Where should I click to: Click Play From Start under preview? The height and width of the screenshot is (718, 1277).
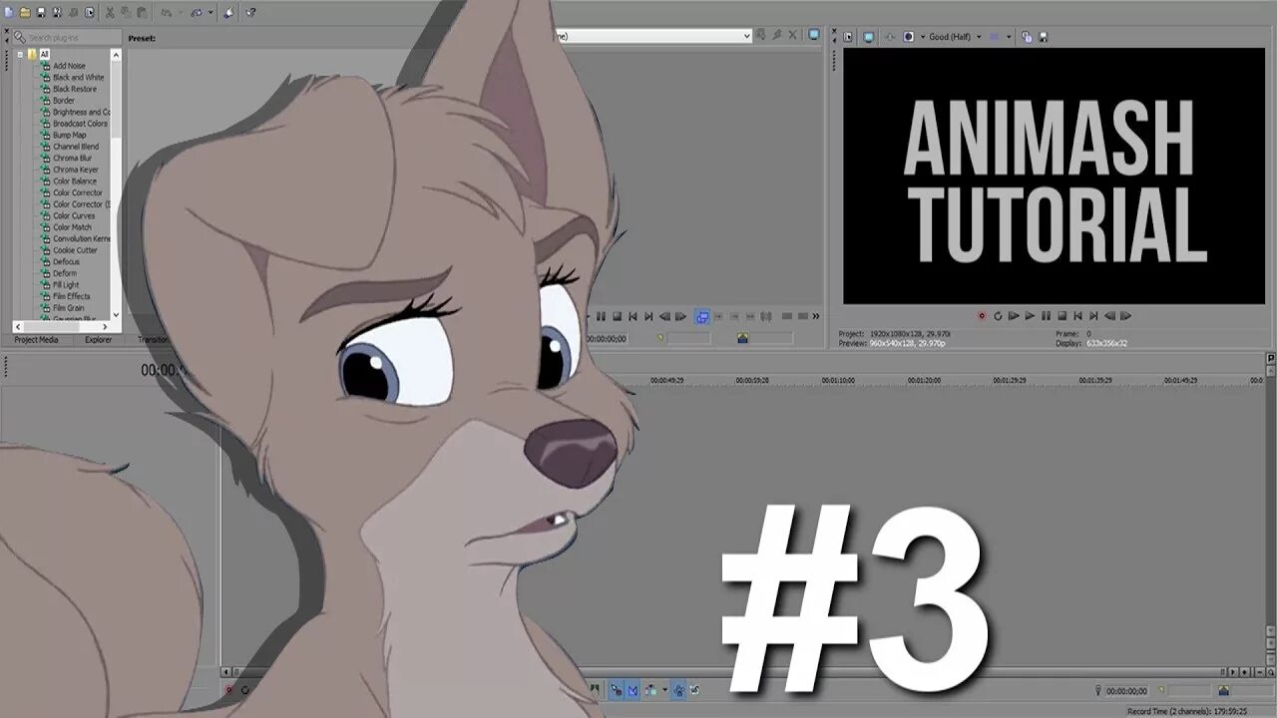click(1014, 316)
